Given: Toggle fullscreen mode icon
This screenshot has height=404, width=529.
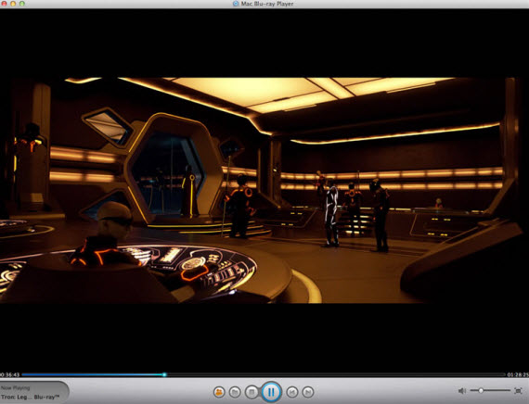Looking at the screenshot, I should pyautogui.click(x=518, y=391).
